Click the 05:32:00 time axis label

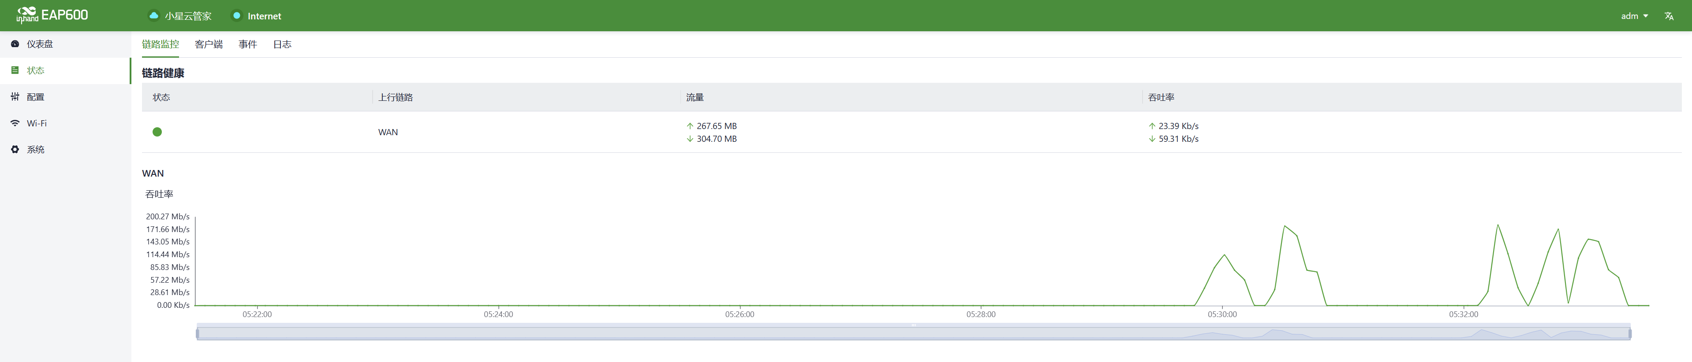click(1464, 315)
